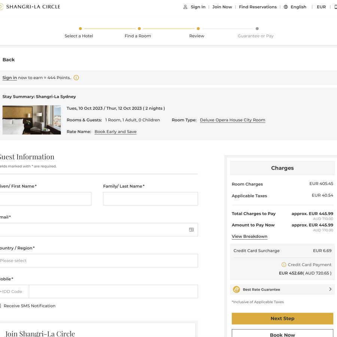Click the info icon beside Credit Card Payment
Viewport: 337px width, 337px height.
[284, 265]
